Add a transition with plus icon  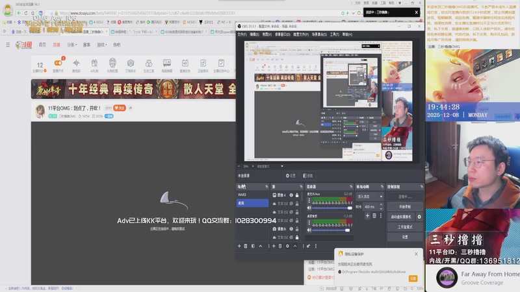367,216
